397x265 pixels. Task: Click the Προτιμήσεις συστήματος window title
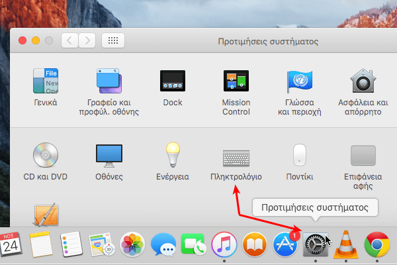(x=268, y=42)
